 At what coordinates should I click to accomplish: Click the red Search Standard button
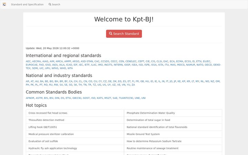(x=124, y=34)
